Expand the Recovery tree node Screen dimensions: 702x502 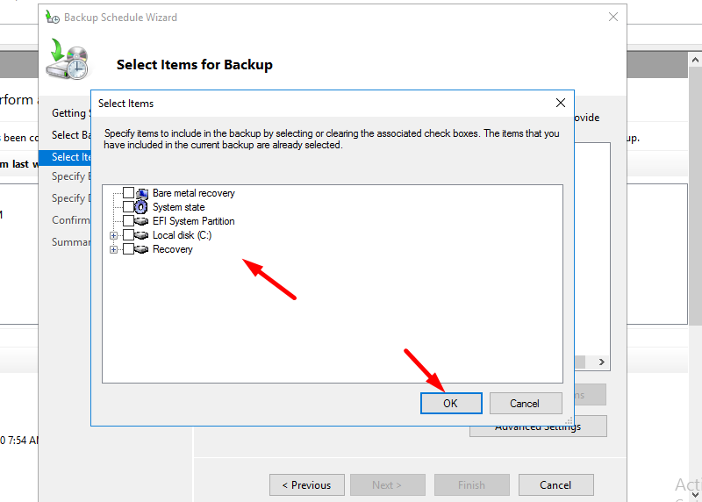pos(113,249)
